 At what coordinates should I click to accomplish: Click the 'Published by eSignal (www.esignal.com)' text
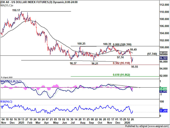coord(147,126)
